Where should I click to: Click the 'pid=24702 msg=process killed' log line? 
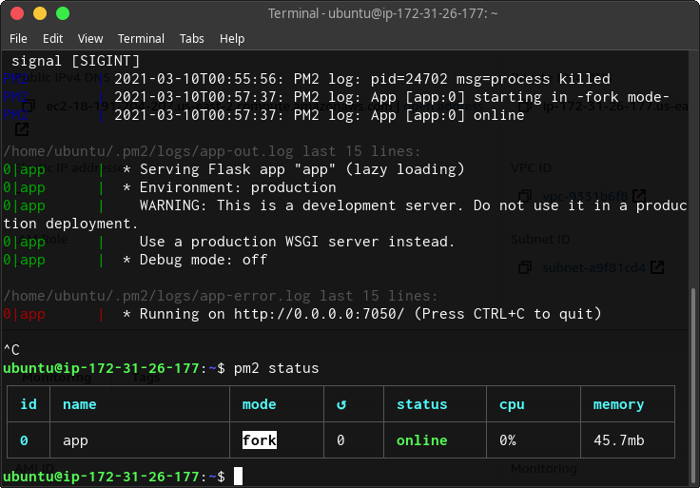click(362, 79)
